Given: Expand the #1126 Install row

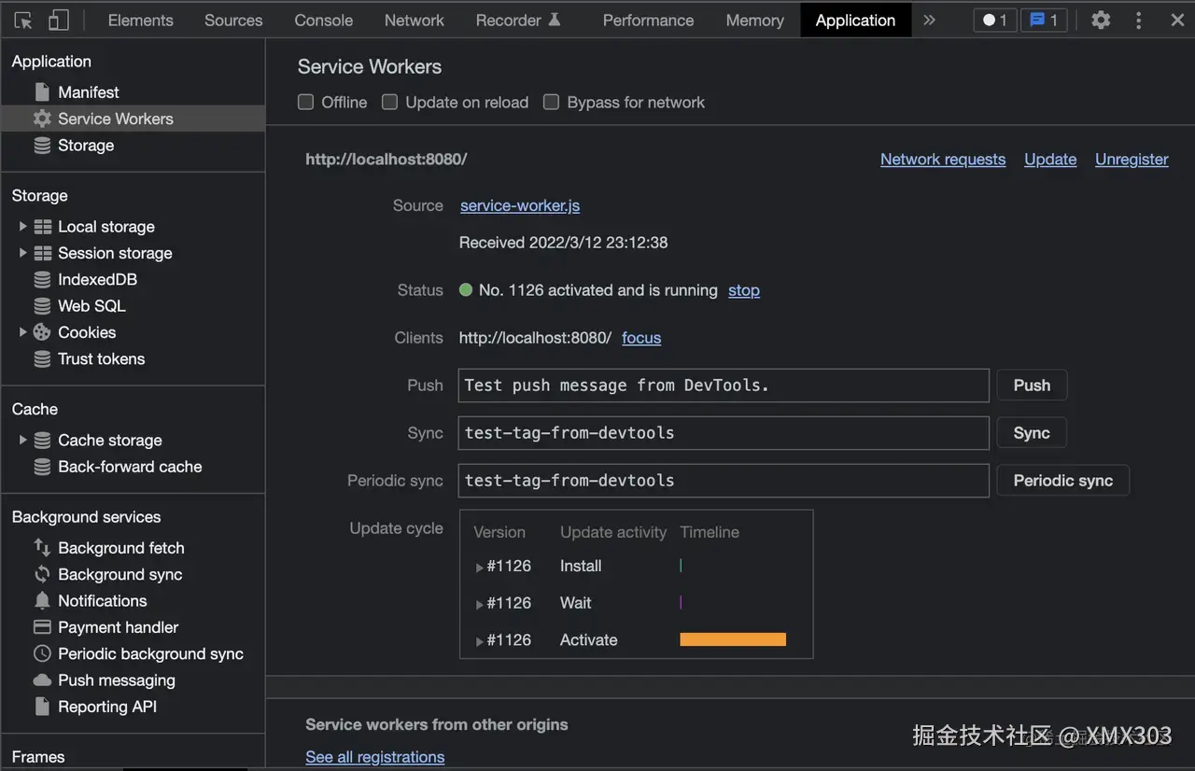Looking at the screenshot, I should point(480,567).
